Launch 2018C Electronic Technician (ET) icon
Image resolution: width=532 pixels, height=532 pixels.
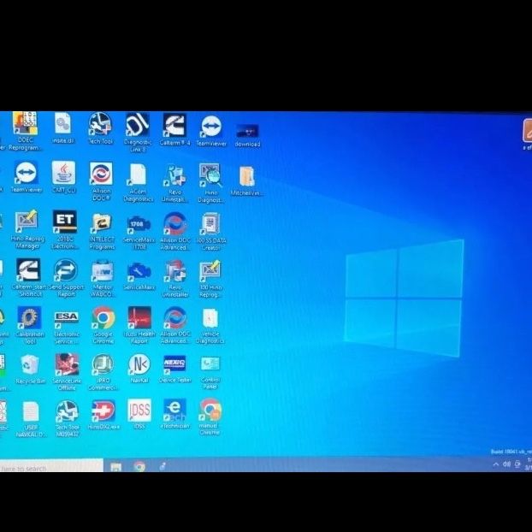[64, 230]
